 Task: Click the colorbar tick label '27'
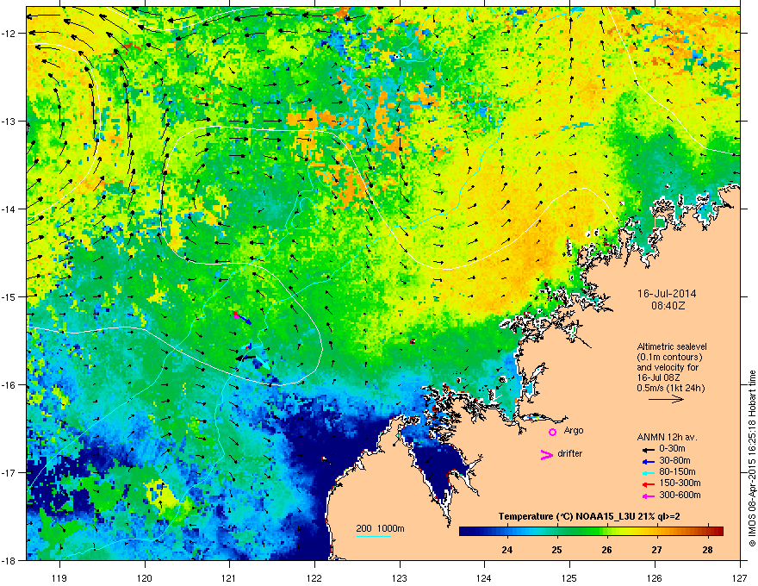click(x=656, y=550)
